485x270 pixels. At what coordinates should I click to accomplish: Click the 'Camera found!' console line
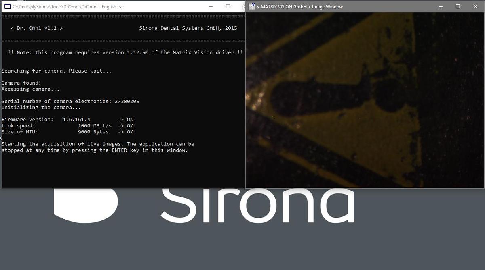pyautogui.click(x=20, y=83)
